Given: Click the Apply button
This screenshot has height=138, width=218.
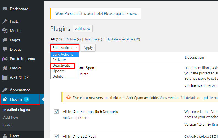Looking at the screenshot, I should click(x=88, y=48).
